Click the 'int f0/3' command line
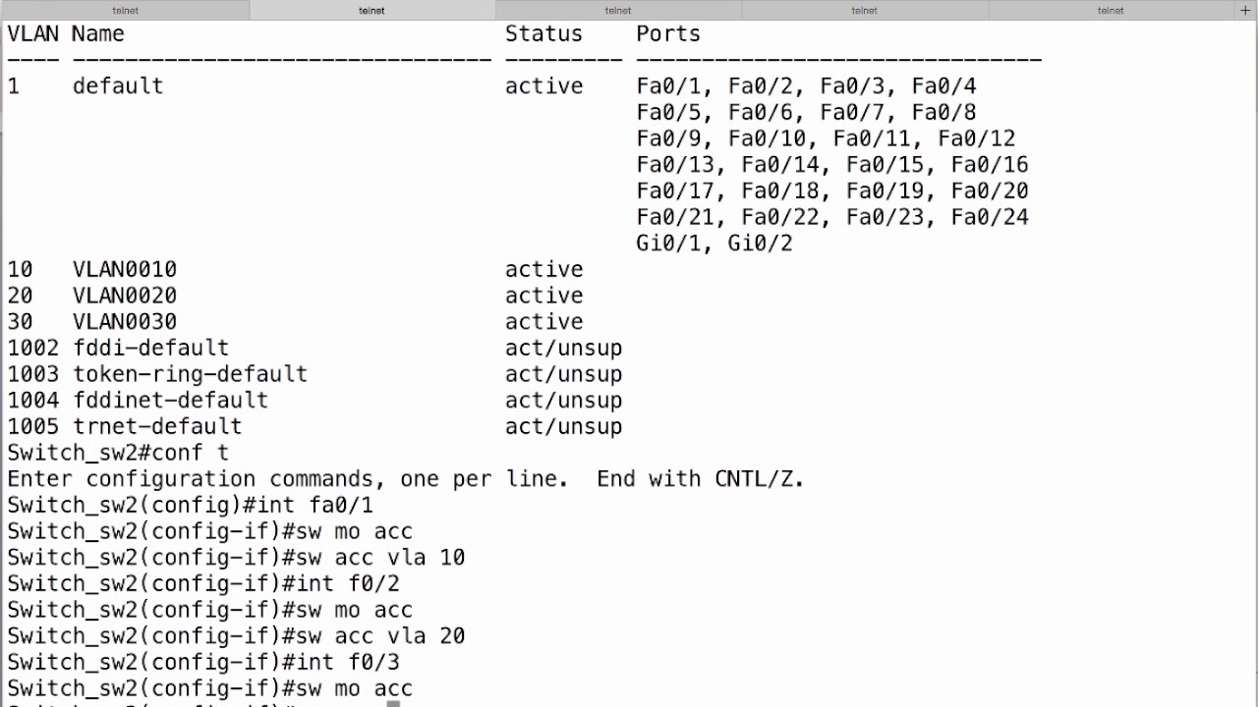 pyautogui.click(x=203, y=662)
